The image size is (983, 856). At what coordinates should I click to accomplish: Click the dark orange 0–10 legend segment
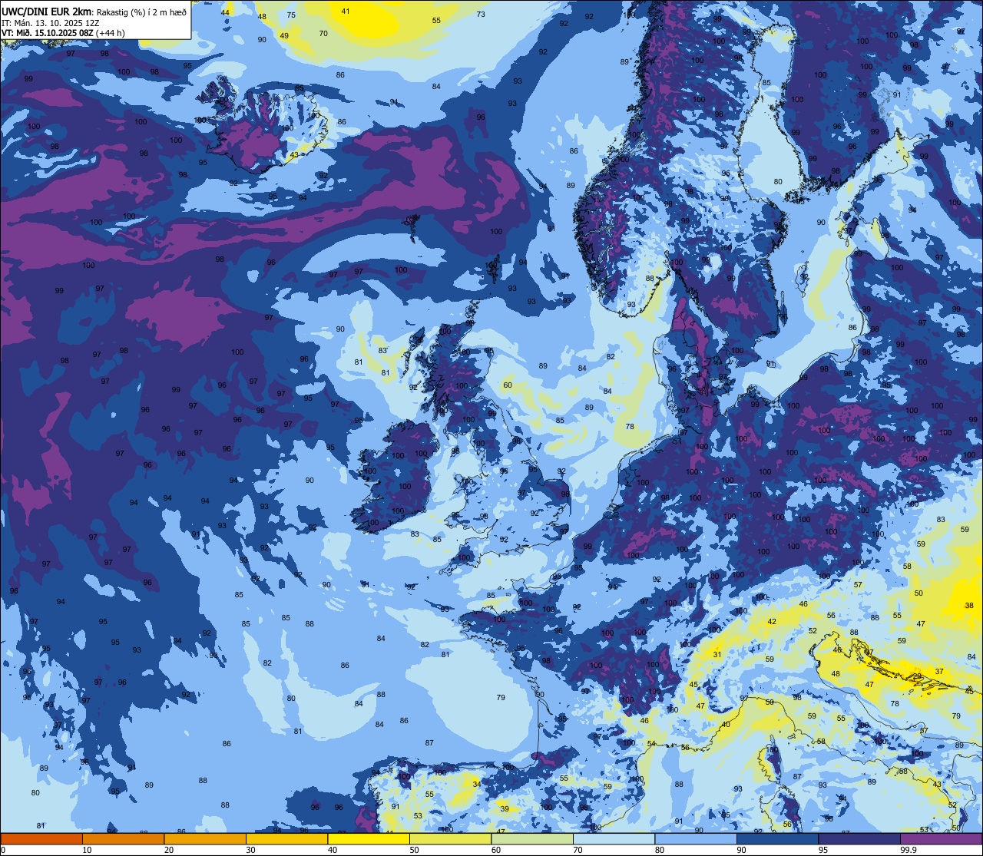[x=41, y=838]
